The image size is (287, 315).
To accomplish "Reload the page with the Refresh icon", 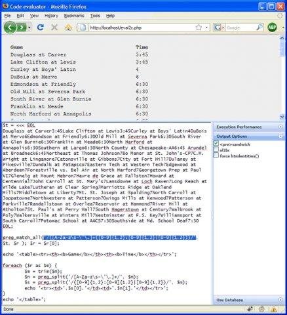I will click(41, 28).
